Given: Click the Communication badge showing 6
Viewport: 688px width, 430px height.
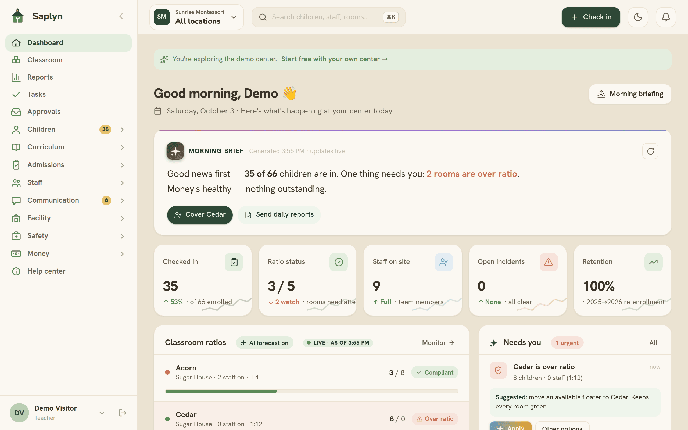Looking at the screenshot, I should click(106, 200).
